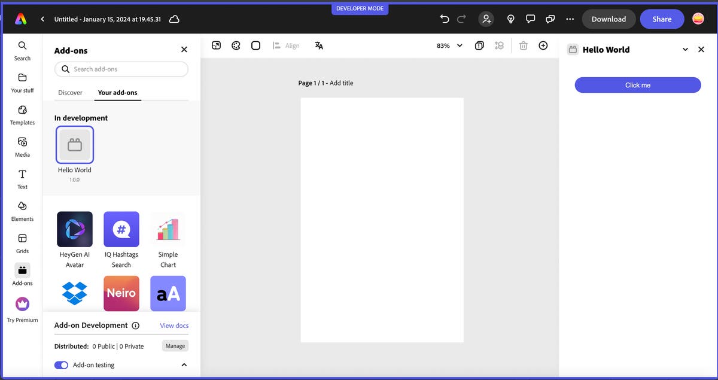Open the Text panel in sidebar
This screenshot has width=718, height=380.
pos(22,180)
